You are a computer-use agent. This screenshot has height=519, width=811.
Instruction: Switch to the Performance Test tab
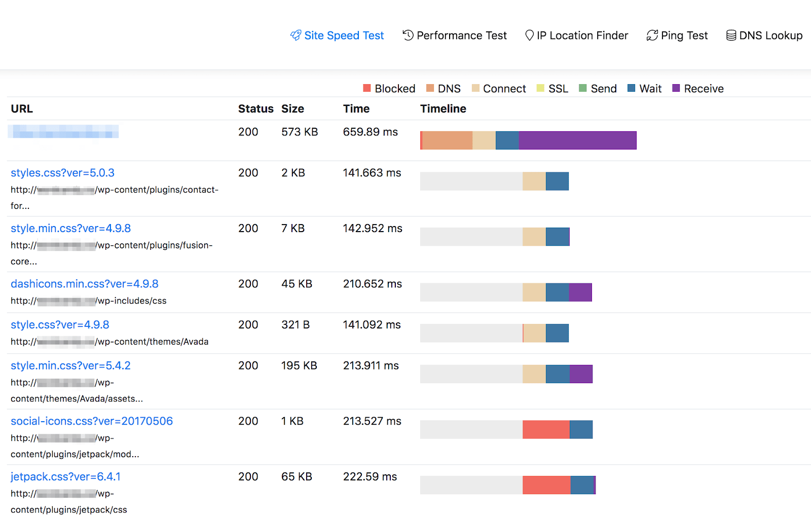point(461,35)
